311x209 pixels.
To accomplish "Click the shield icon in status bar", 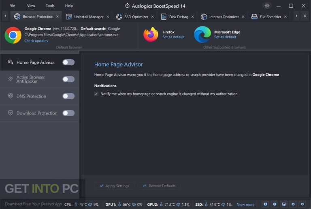I will tap(265, 204).
